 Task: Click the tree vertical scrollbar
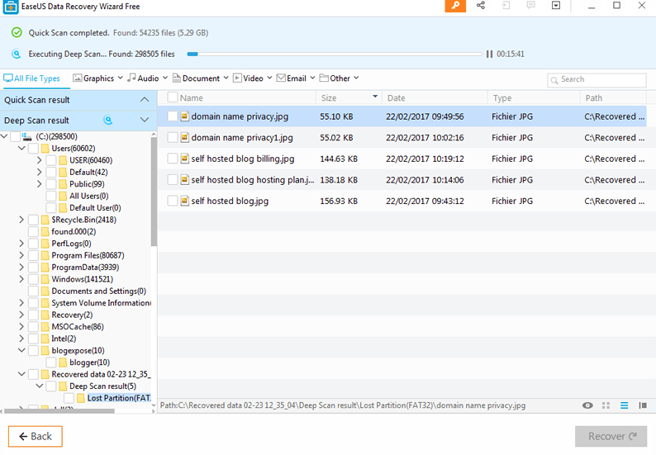(x=154, y=190)
